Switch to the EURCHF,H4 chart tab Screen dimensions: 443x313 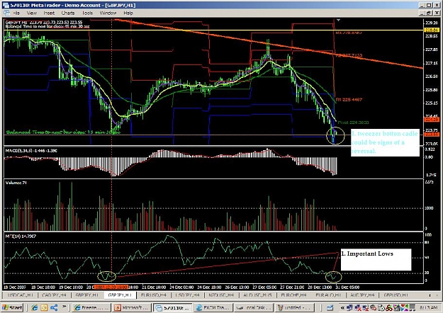coord(293,295)
